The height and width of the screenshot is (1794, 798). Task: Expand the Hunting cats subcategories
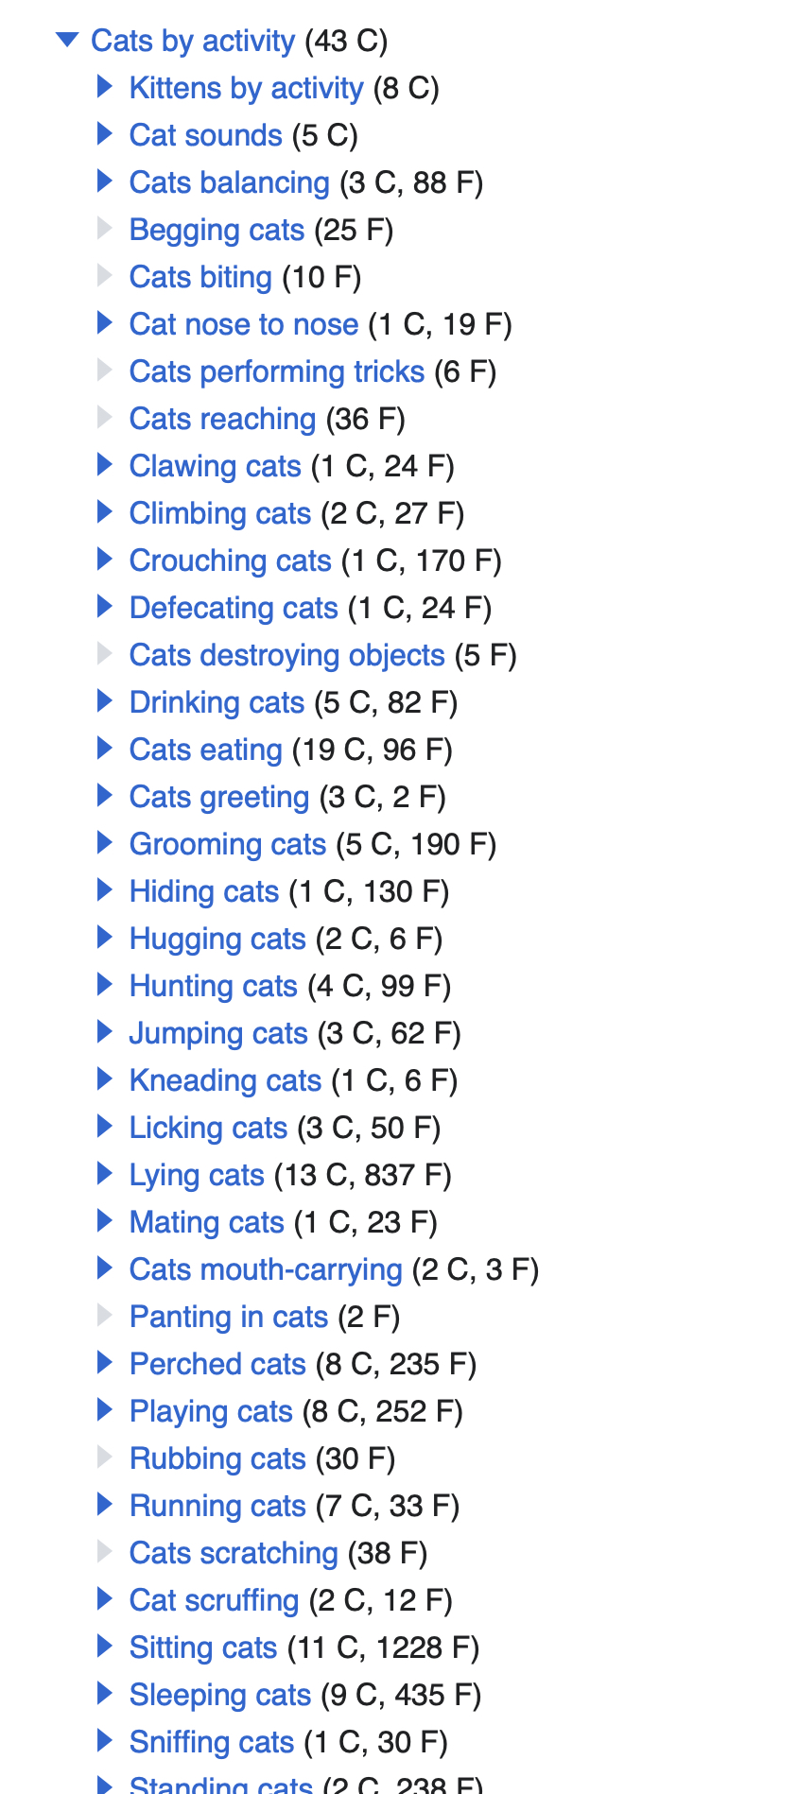(x=105, y=986)
